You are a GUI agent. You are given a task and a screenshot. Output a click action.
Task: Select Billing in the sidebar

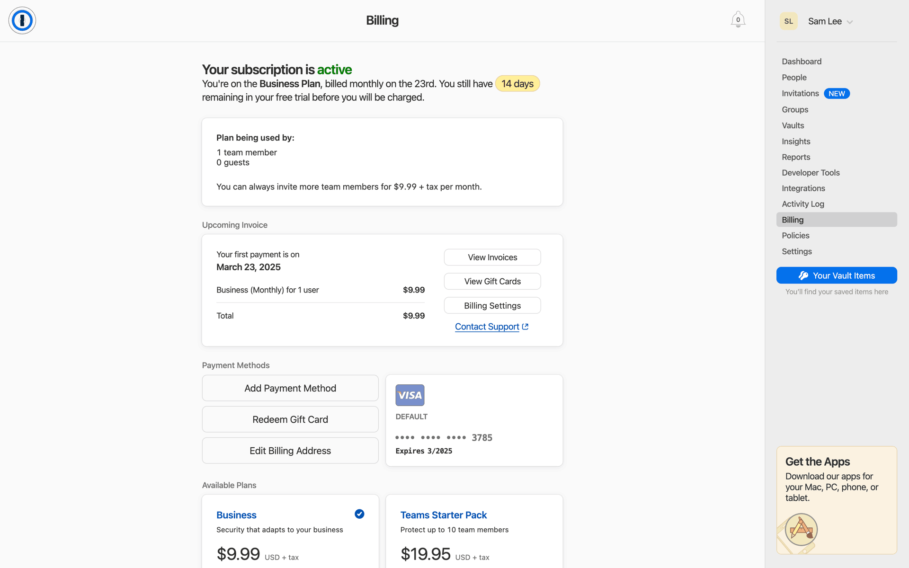(x=837, y=220)
